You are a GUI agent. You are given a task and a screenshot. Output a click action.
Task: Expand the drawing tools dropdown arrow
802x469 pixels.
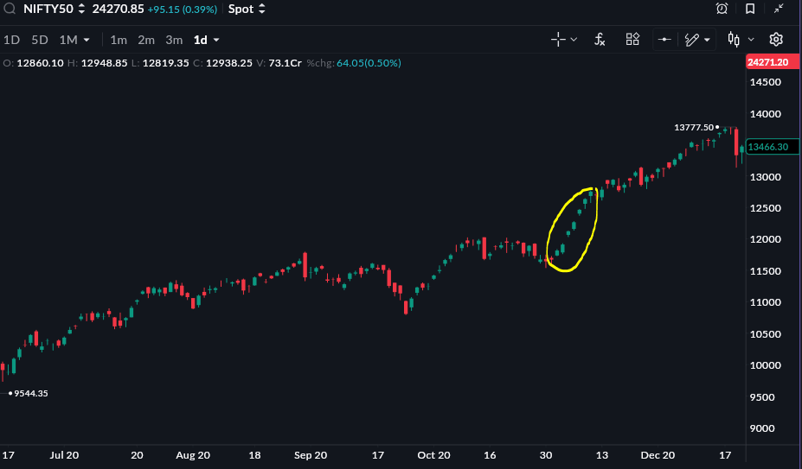point(707,40)
